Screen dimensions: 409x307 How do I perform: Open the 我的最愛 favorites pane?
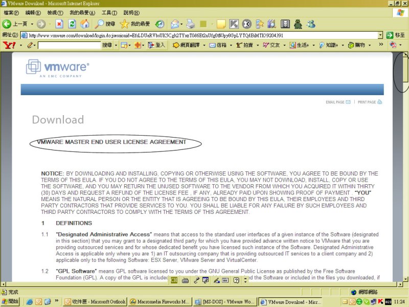pos(135,24)
